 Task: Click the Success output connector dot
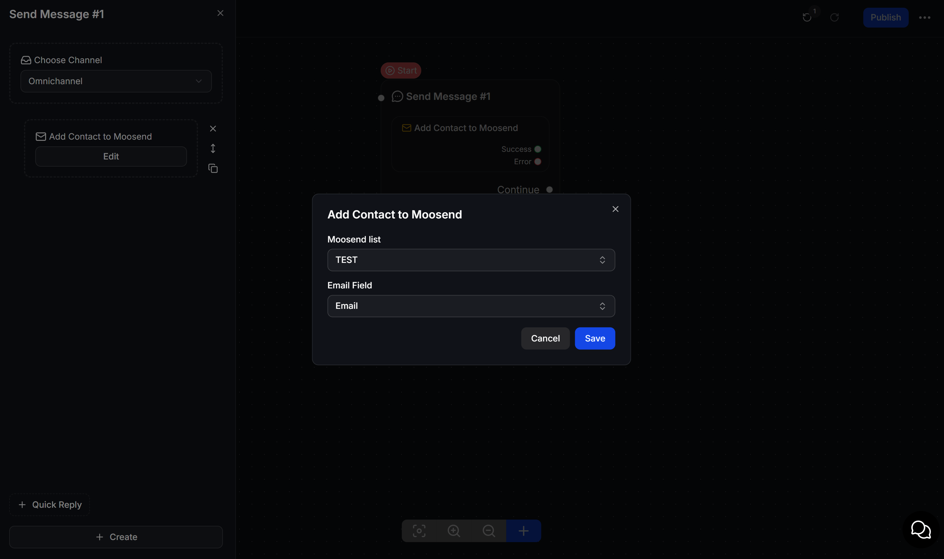click(x=537, y=149)
